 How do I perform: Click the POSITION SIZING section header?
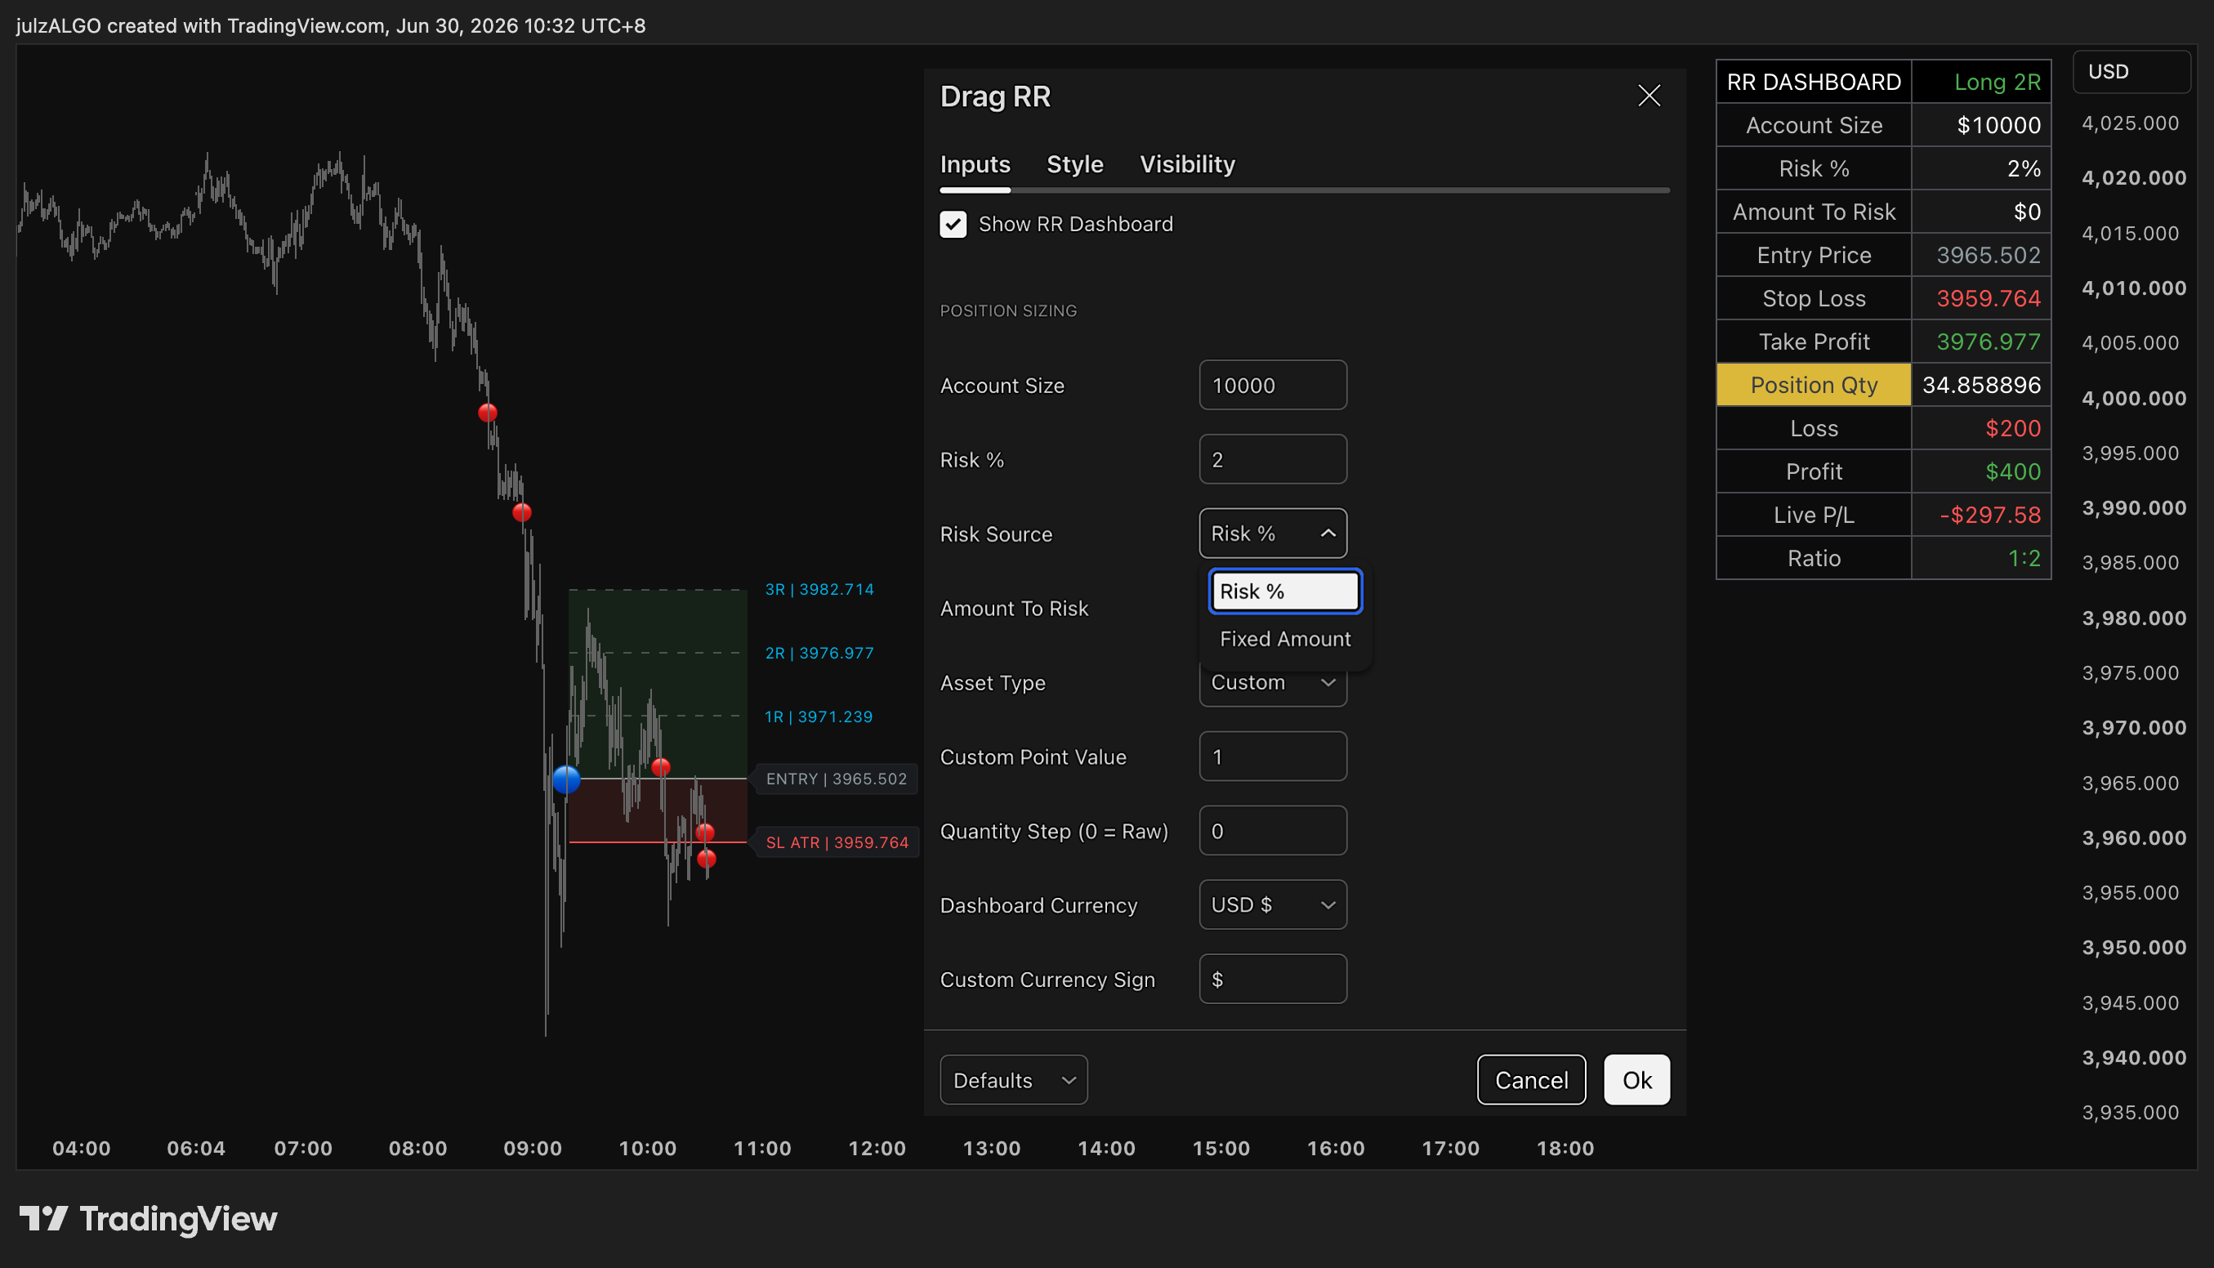click(1008, 311)
